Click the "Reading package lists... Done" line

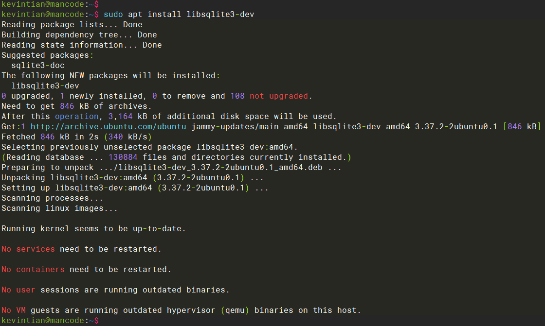(x=72, y=24)
